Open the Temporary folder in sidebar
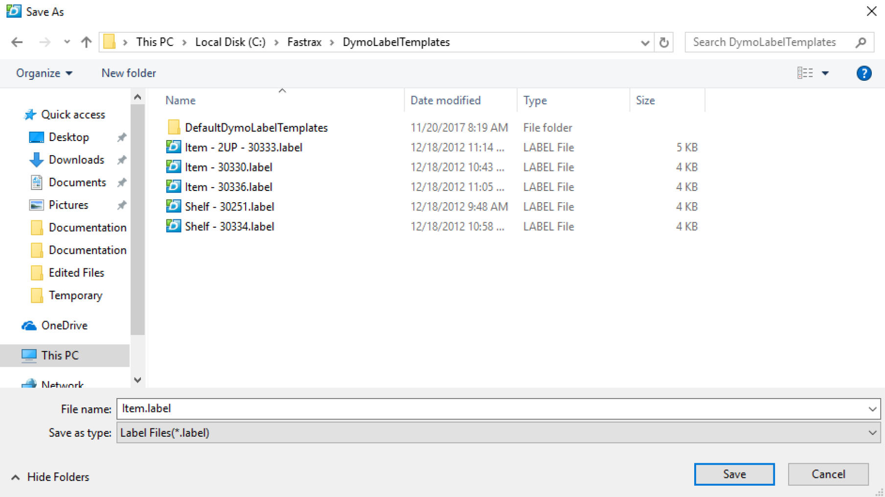The width and height of the screenshot is (885, 497). tap(75, 295)
